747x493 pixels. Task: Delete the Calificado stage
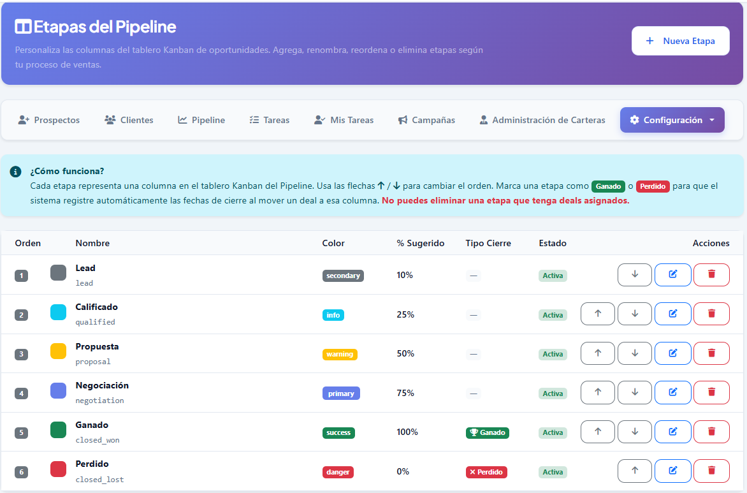point(711,314)
